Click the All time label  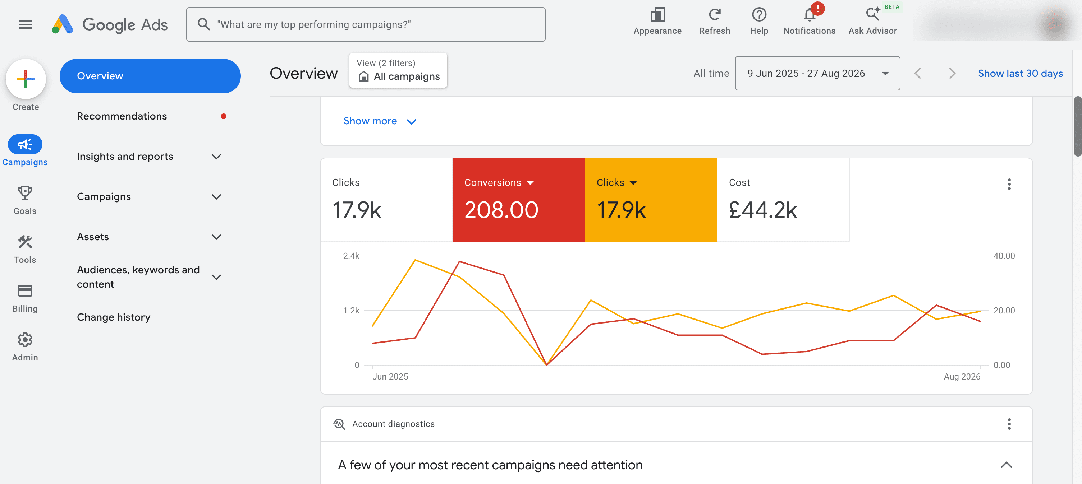[711, 73]
